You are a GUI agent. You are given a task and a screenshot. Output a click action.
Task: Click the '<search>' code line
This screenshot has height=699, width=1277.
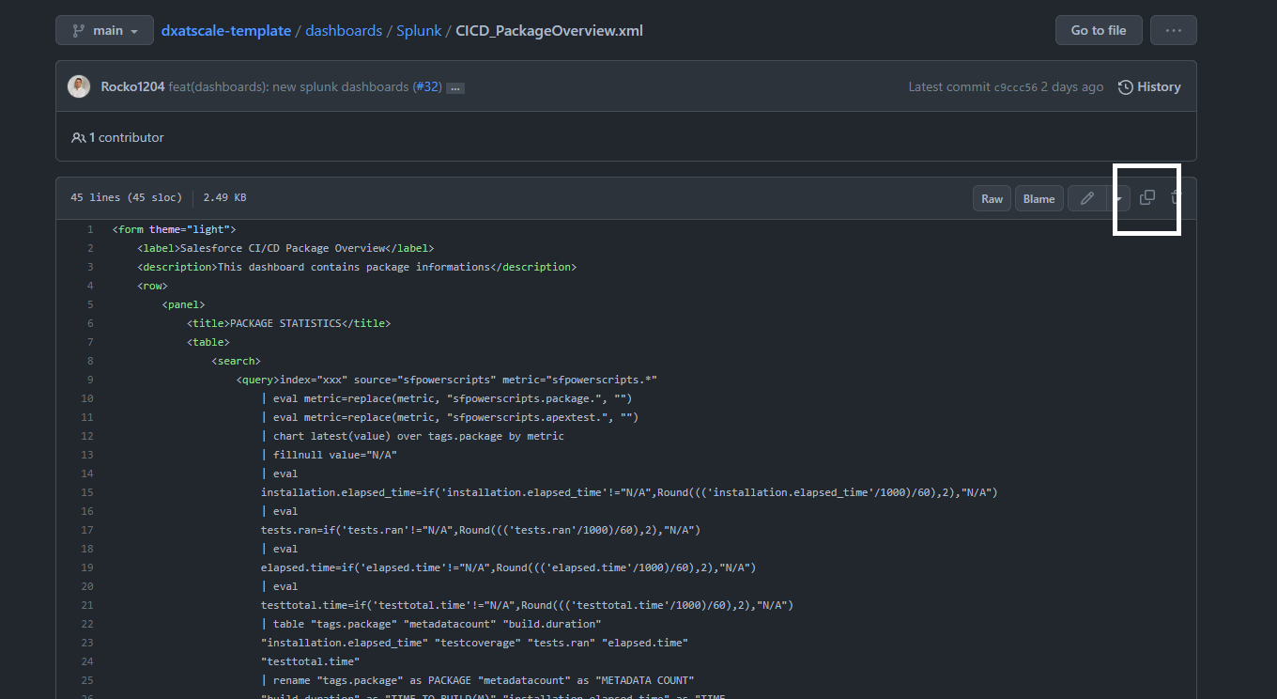(x=236, y=361)
